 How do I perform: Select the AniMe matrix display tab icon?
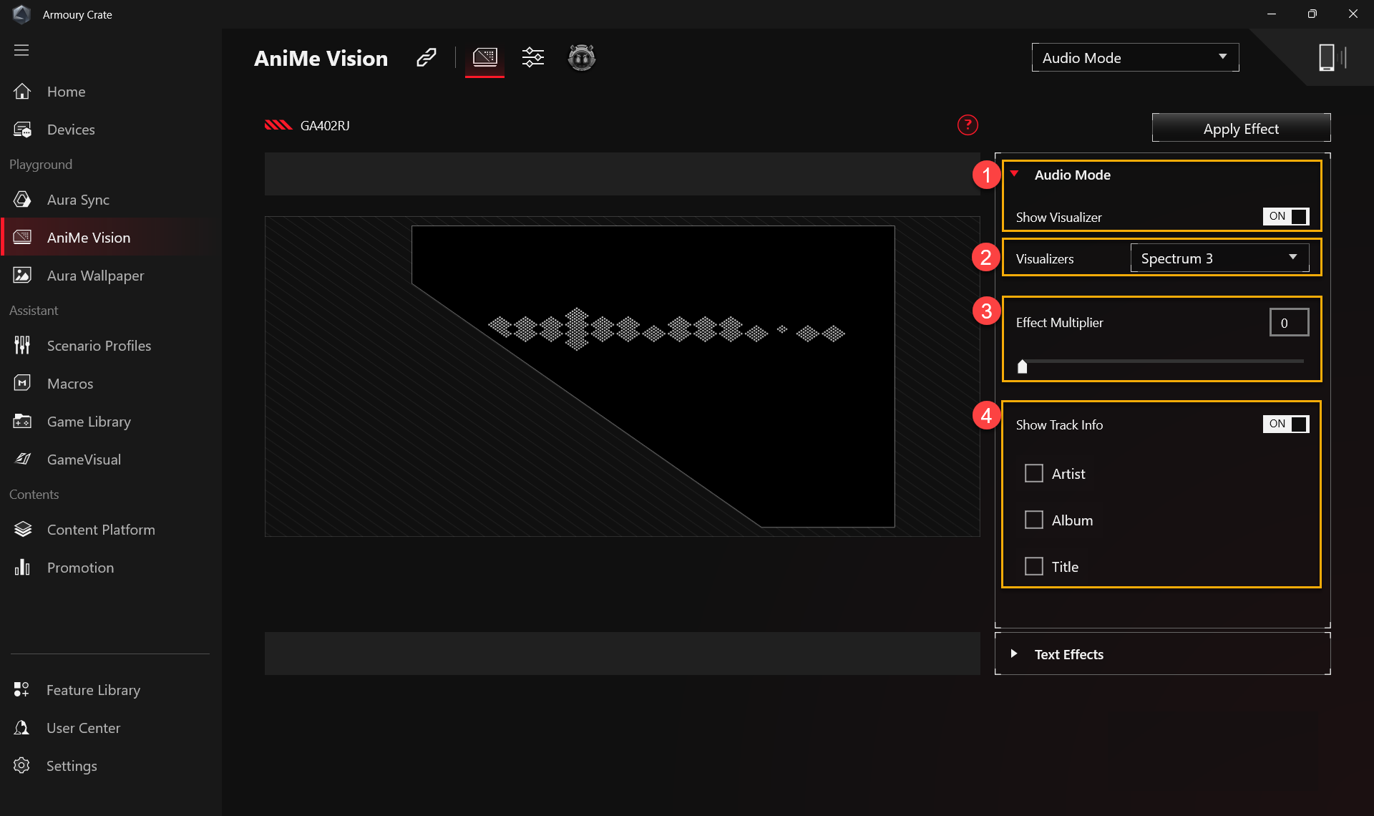coord(484,57)
